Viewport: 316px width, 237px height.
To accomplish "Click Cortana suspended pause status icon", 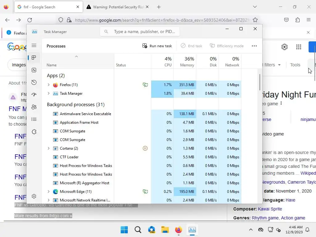I will point(145,148).
